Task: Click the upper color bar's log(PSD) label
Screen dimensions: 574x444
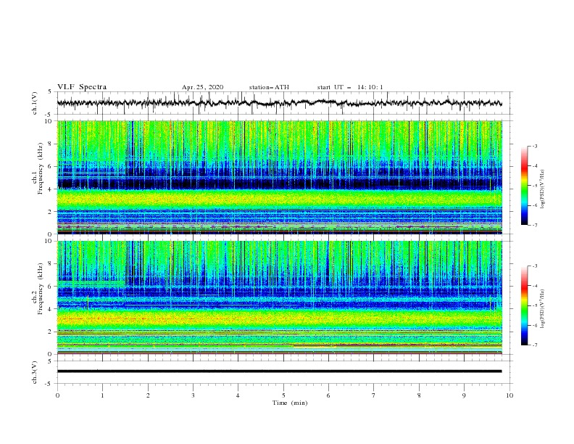Action: (543, 189)
